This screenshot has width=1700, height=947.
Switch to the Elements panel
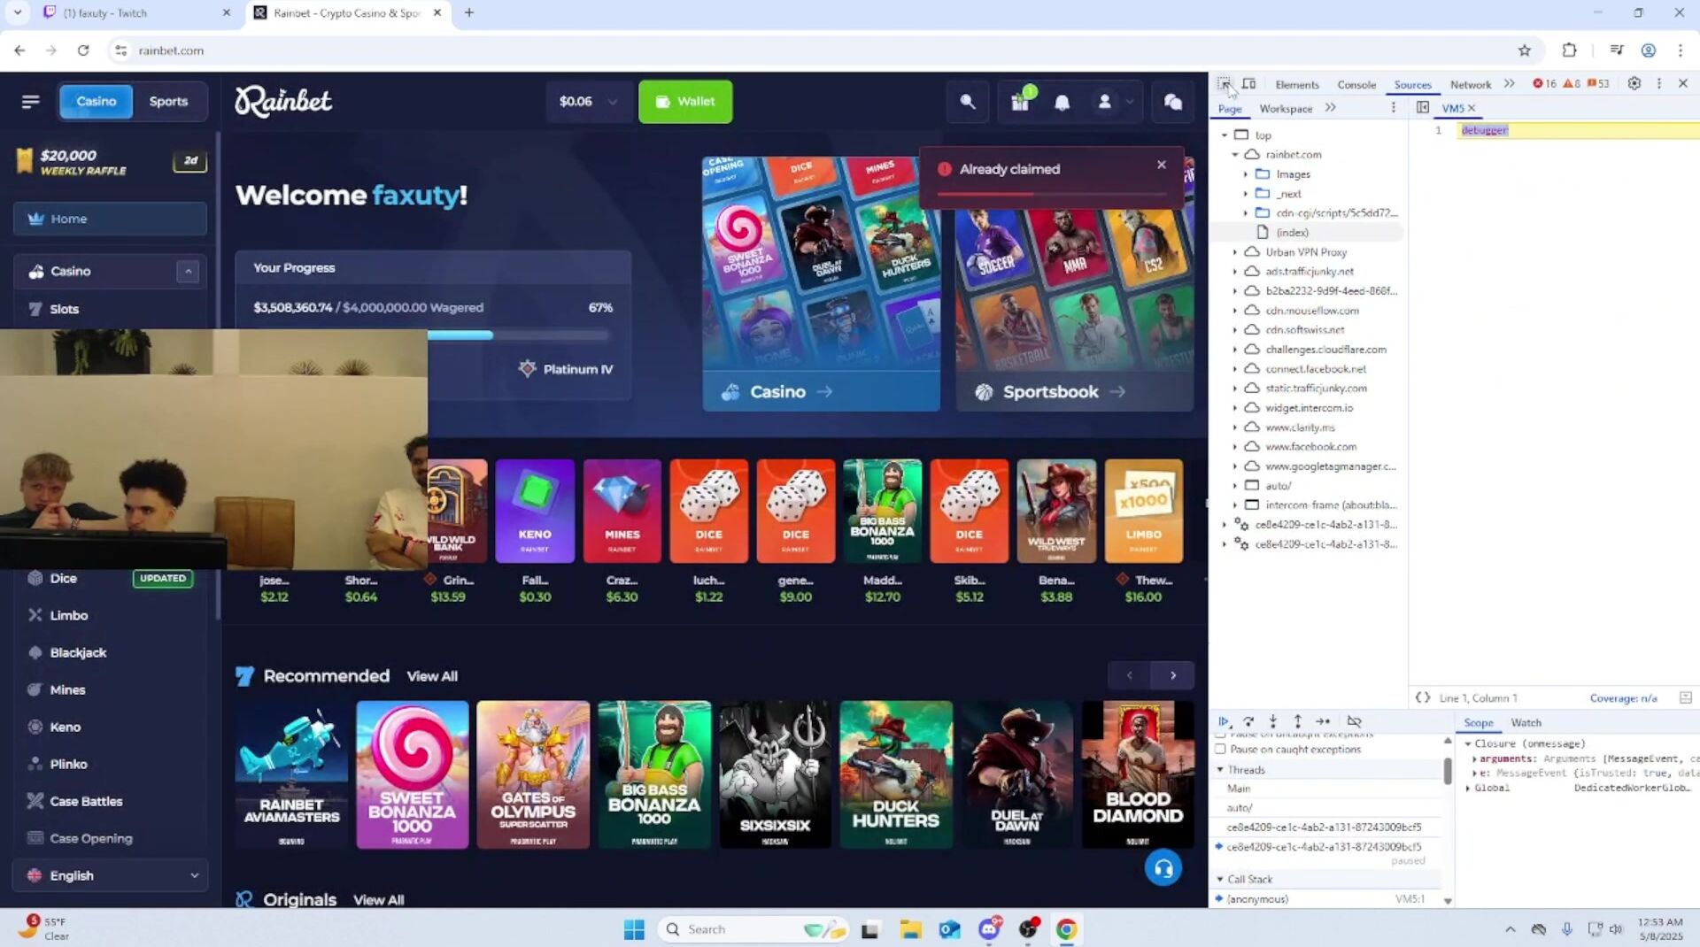pyautogui.click(x=1297, y=85)
